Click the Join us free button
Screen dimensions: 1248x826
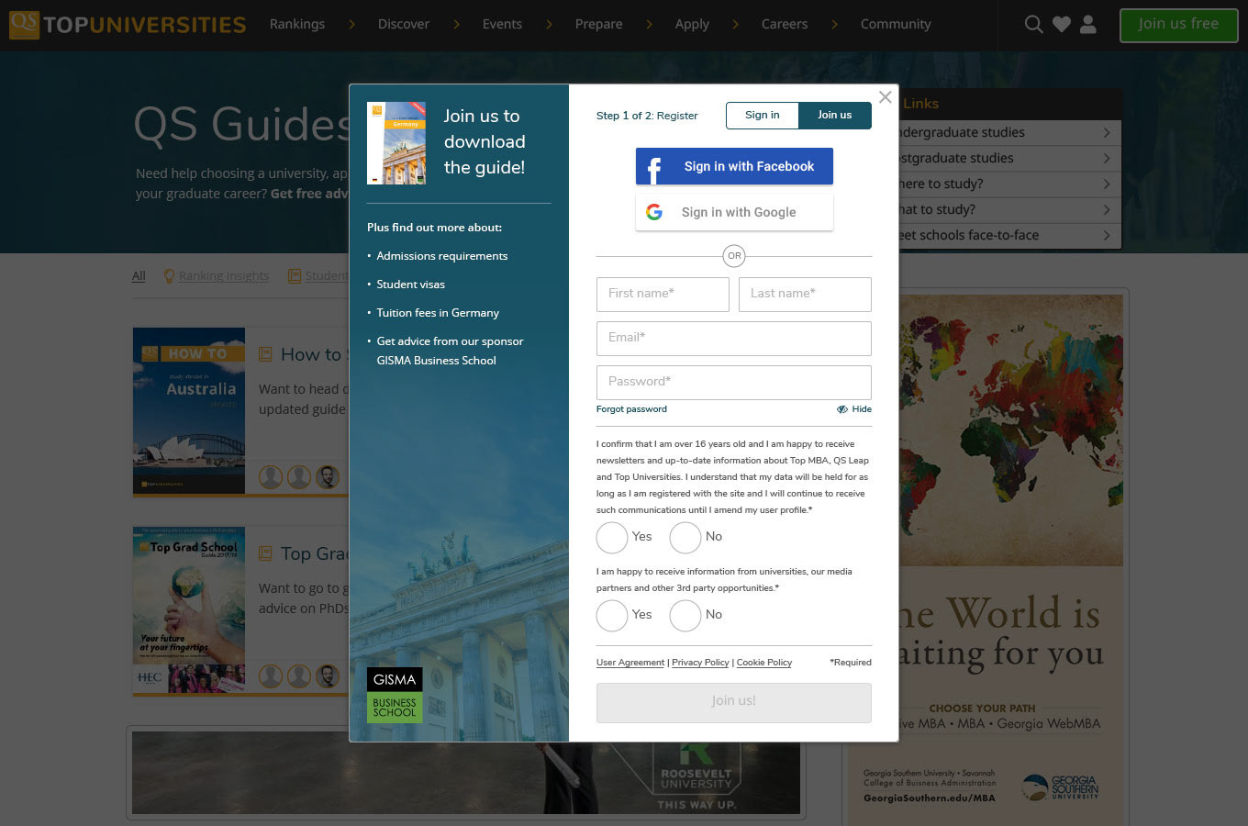[1178, 25]
